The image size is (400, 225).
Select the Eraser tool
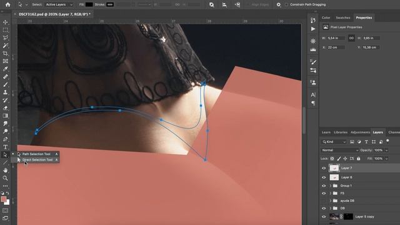tap(6, 108)
